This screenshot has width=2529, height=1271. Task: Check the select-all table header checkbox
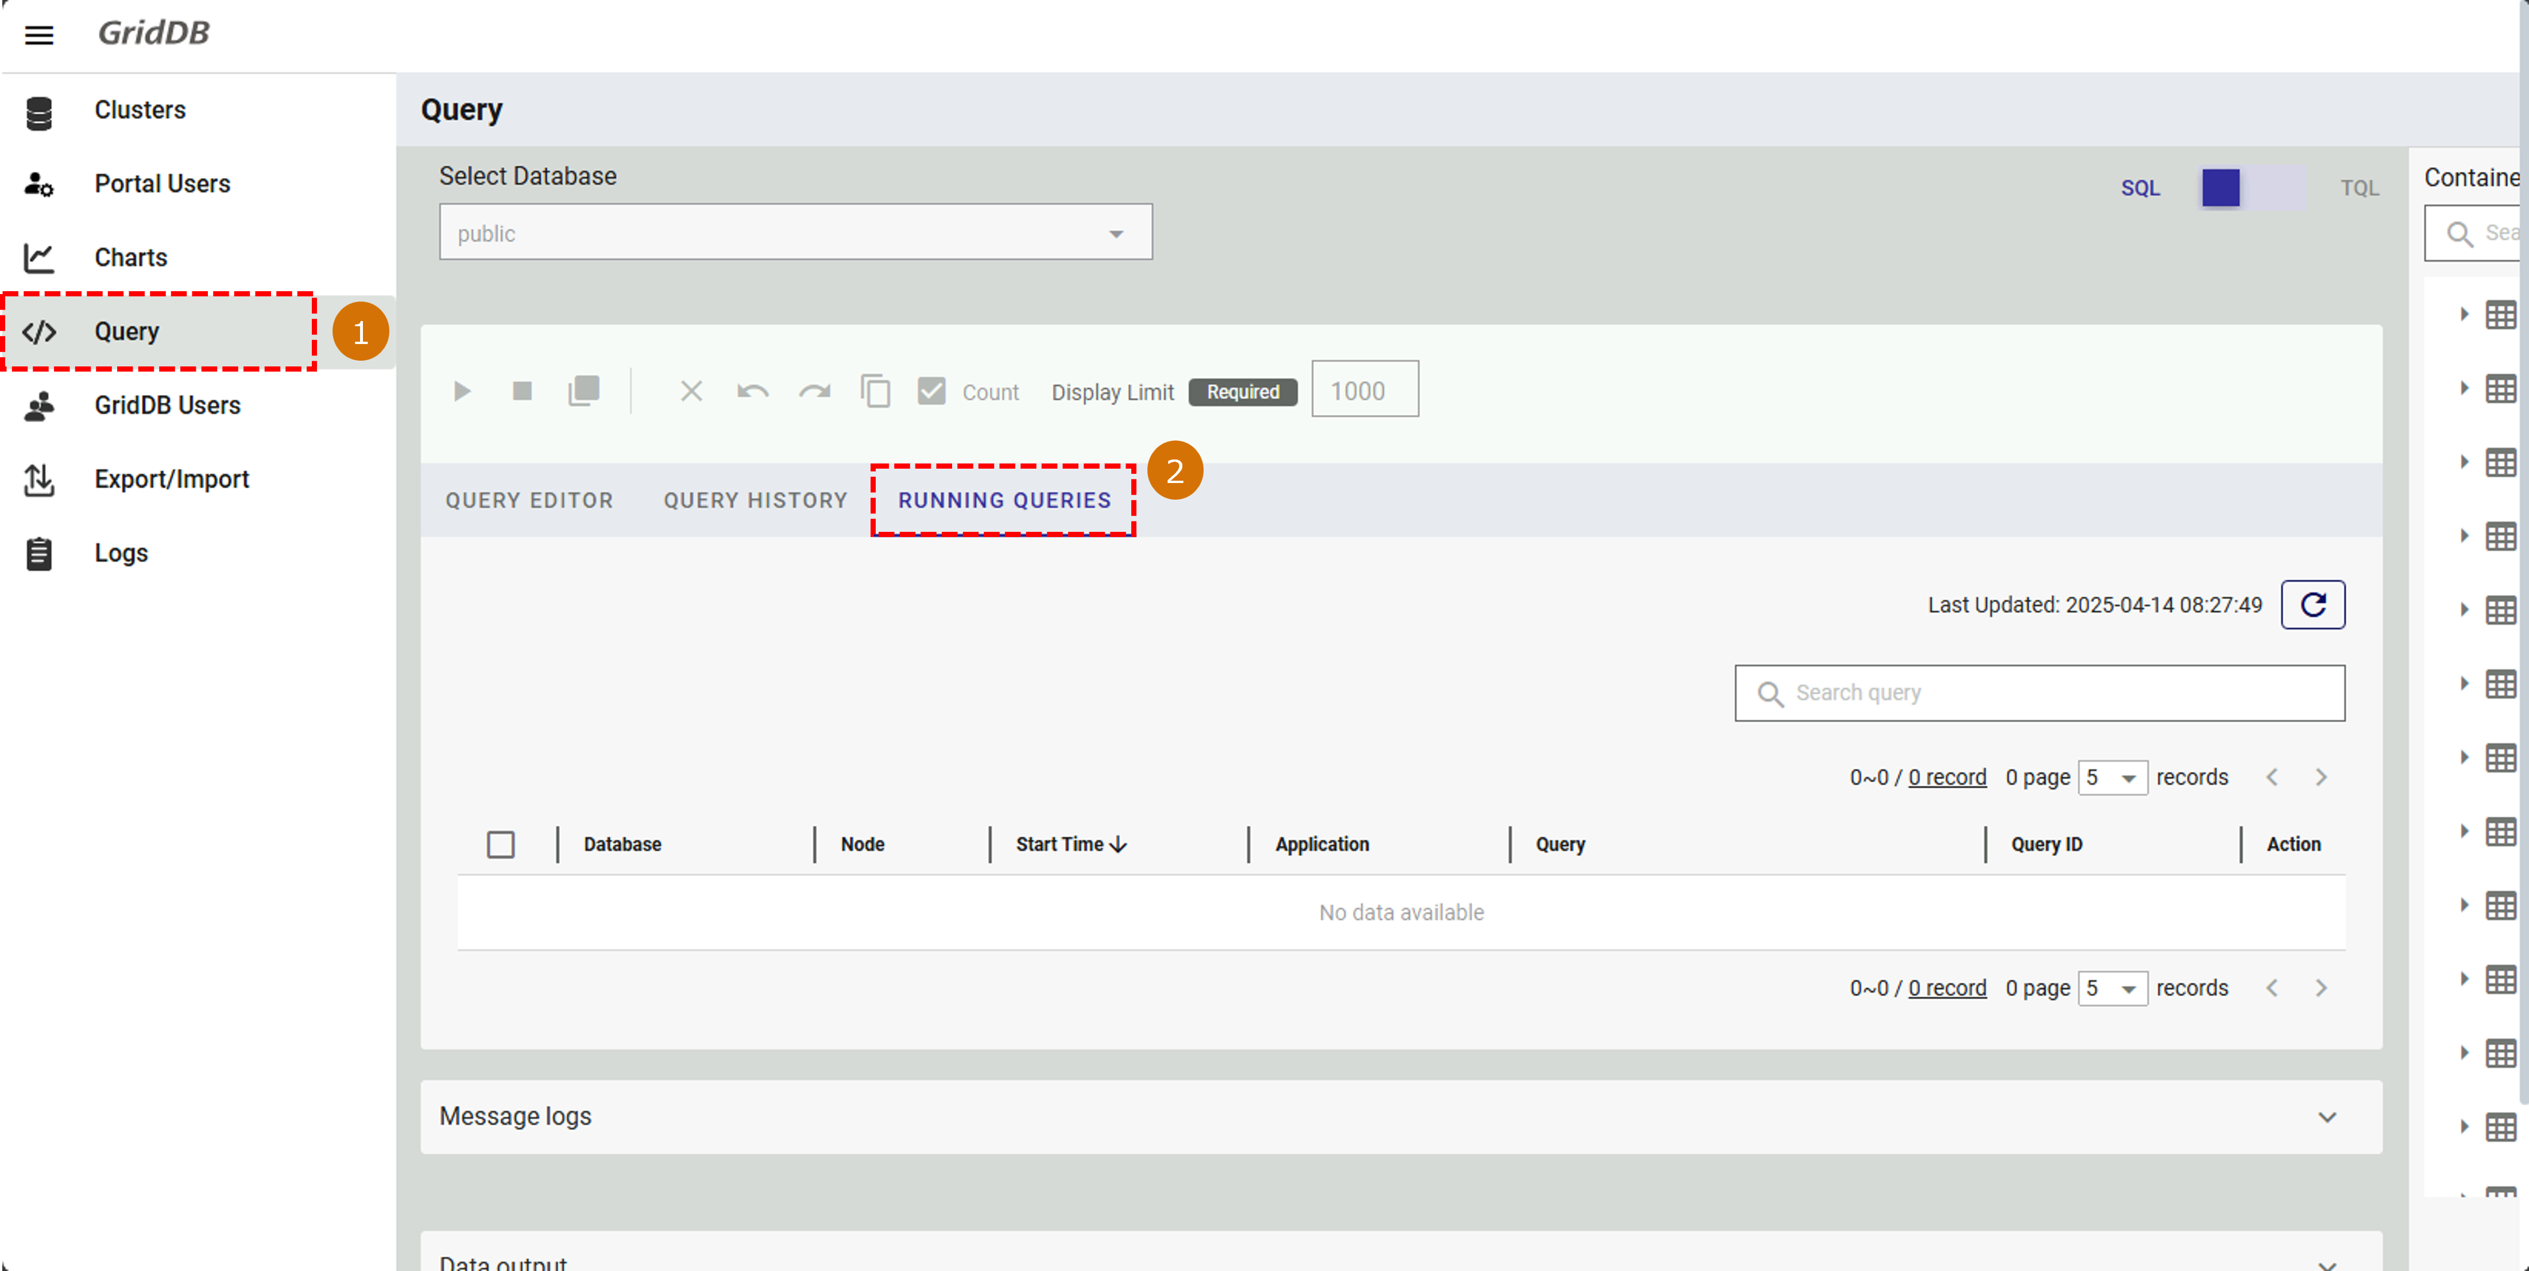click(501, 845)
